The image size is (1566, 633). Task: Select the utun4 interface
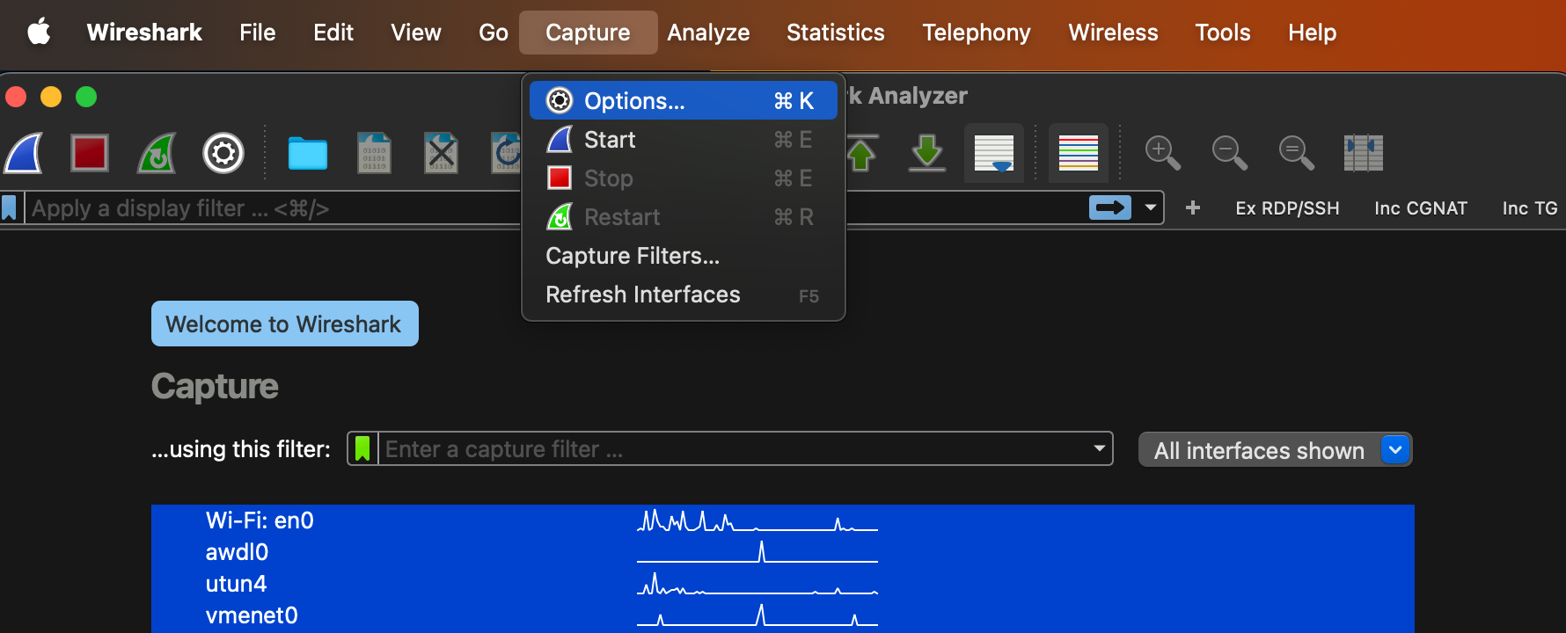coord(783,584)
